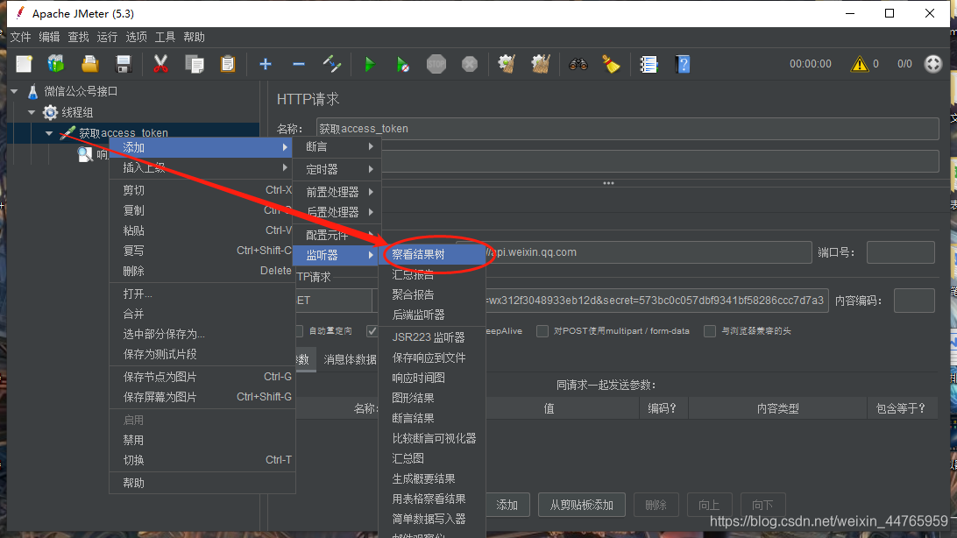Switch to the 消息体数据 tab
This screenshot has height=538, width=957.
350,359
